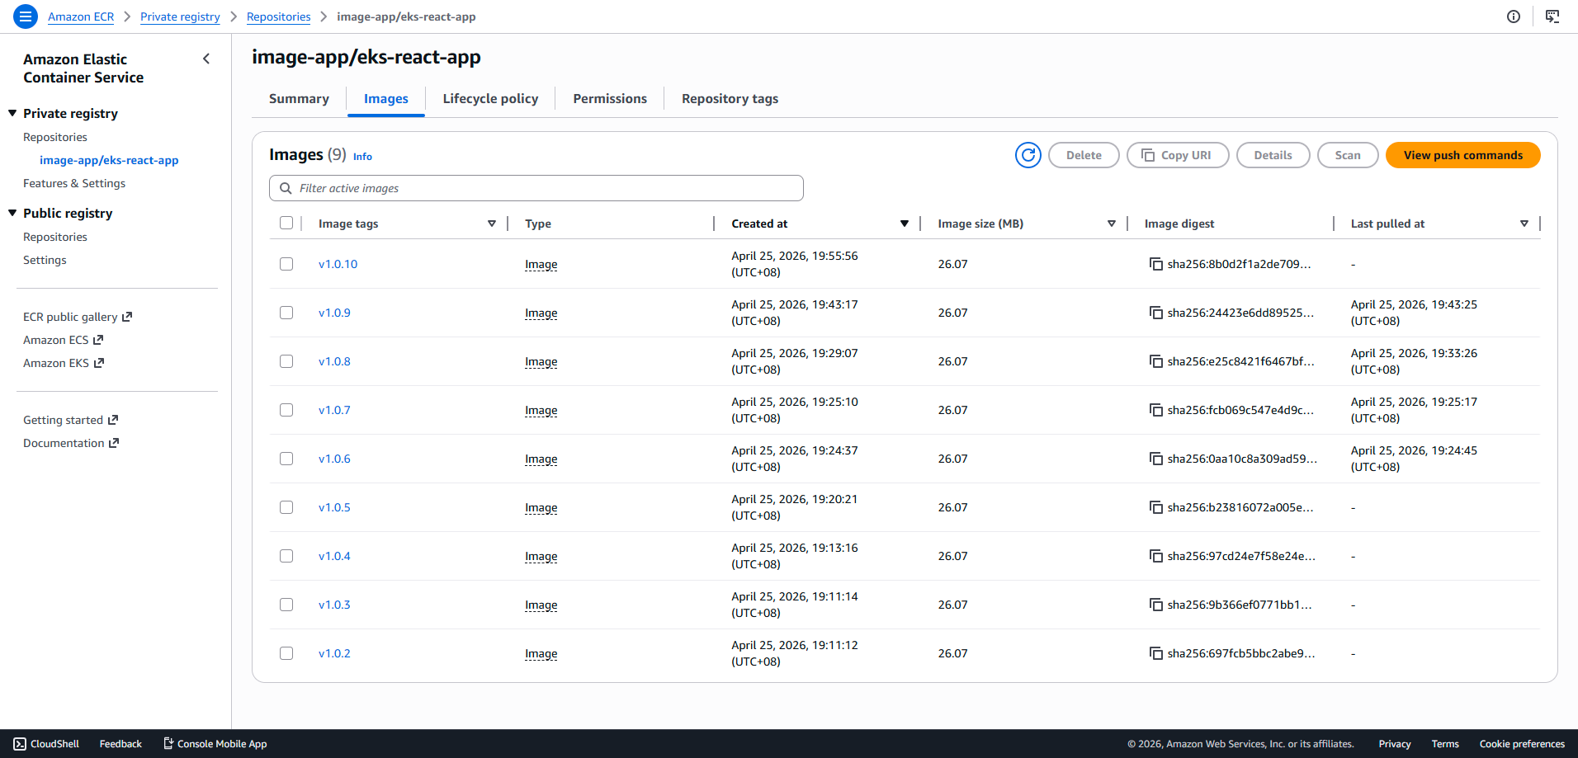1578x758 pixels.
Task: Collapse the Public registry section
Action: click(12, 213)
